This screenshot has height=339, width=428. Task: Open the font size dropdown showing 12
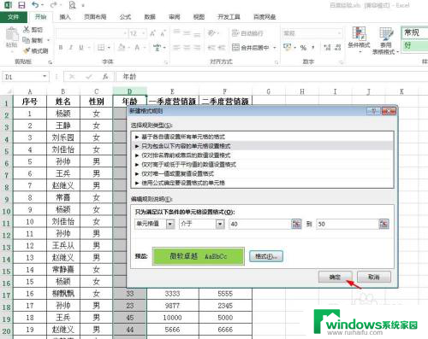(144, 33)
